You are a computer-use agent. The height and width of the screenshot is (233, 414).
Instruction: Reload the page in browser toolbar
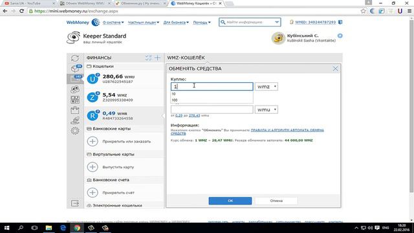[21, 11]
